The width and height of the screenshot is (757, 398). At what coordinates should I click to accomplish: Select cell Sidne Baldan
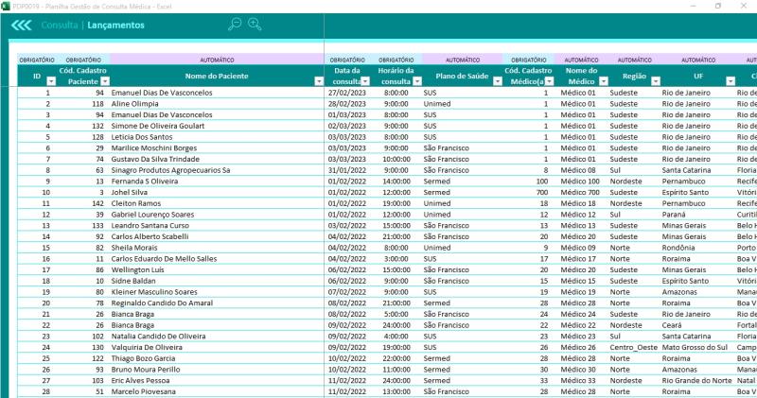click(217, 282)
